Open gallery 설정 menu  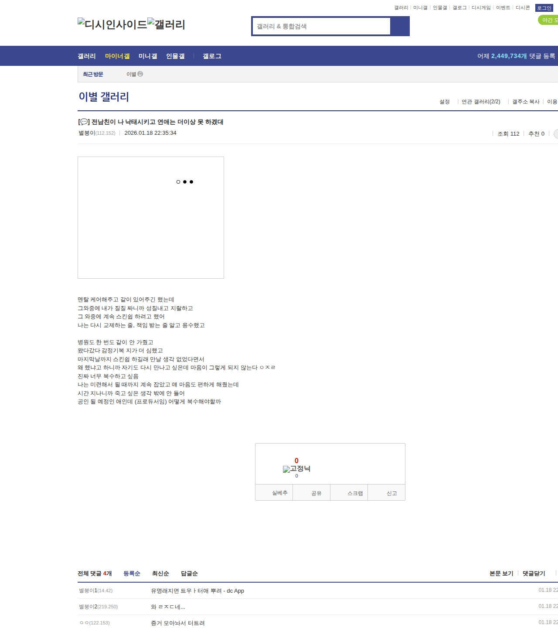[x=444, y=102]
